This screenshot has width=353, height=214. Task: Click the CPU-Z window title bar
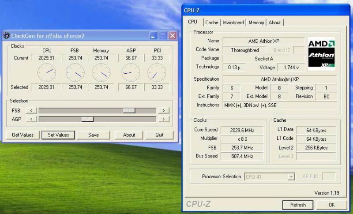(266, 10)
